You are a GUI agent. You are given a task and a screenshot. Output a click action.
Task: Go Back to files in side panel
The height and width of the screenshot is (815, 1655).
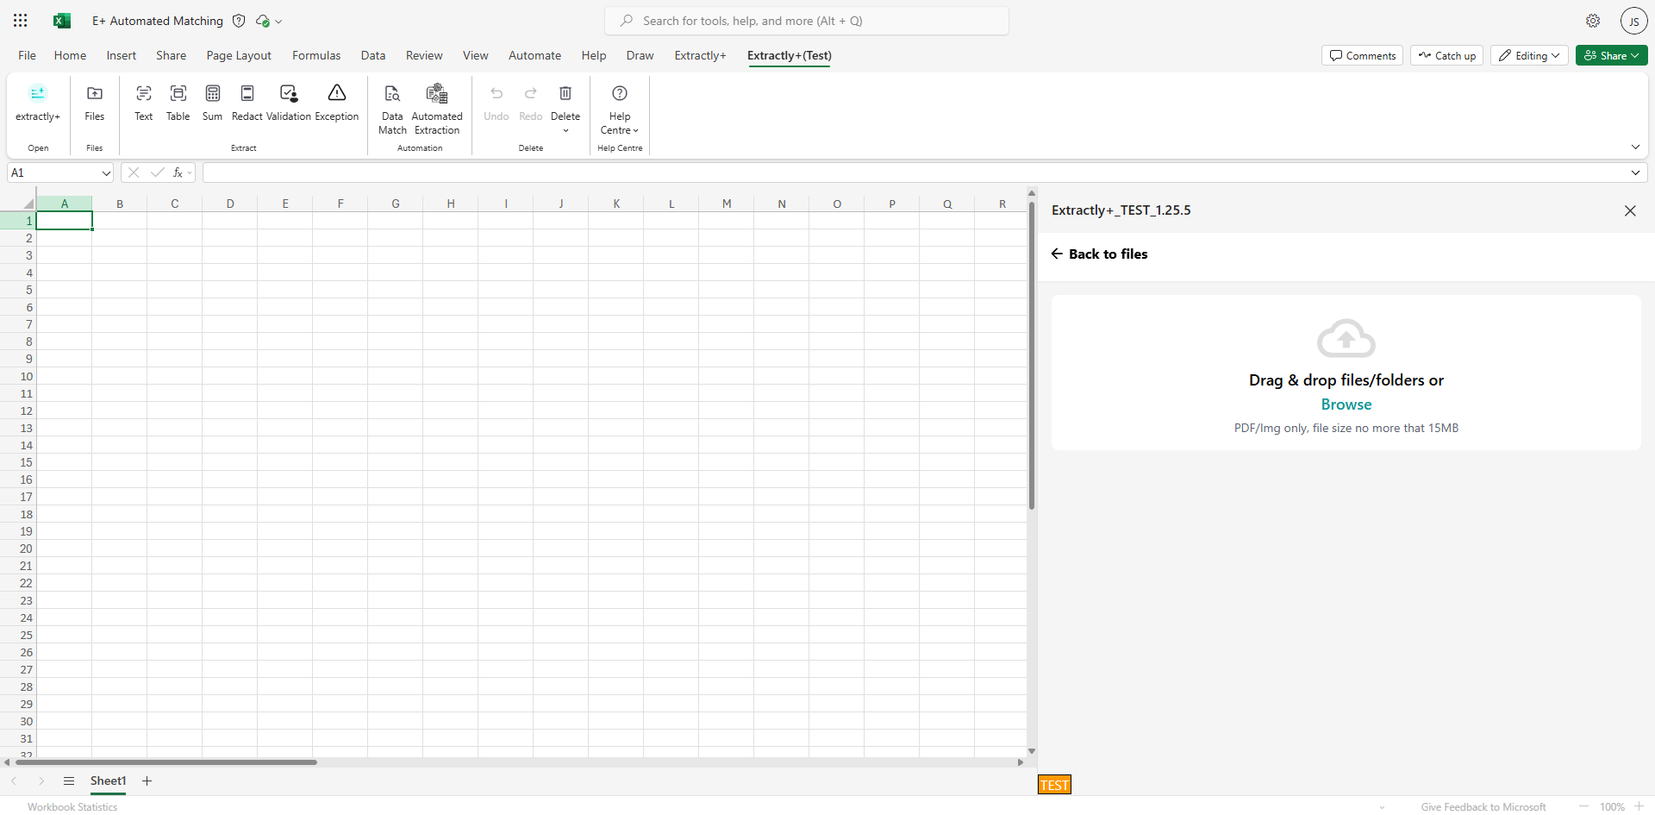tap(1100, 254)
